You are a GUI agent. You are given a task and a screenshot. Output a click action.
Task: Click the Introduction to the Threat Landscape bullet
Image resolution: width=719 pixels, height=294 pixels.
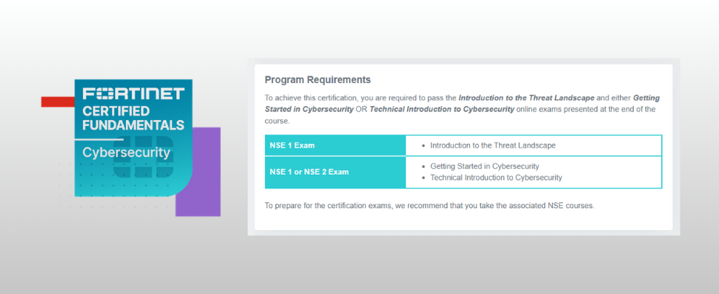tap(492, 146)
